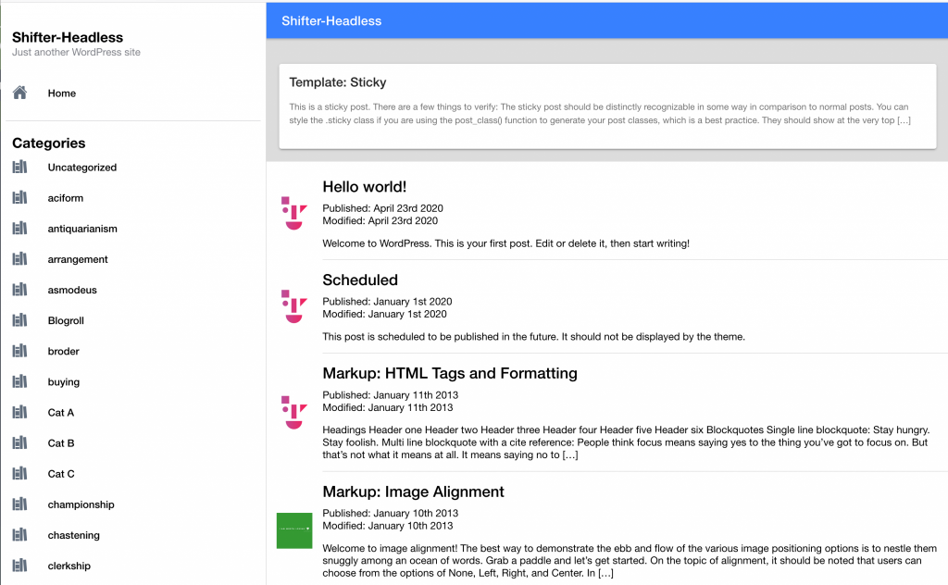Click the icon beside Uncategorized category
The image size is (948, 585).
[x=20, y=167]
